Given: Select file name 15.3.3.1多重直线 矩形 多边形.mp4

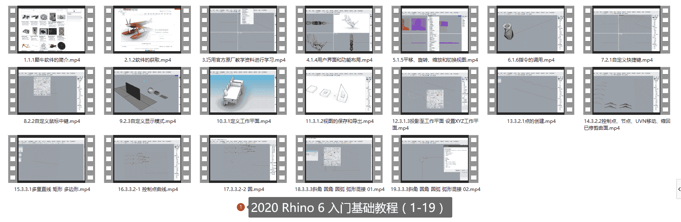Looking at the screenshot, I should [52, 189].
